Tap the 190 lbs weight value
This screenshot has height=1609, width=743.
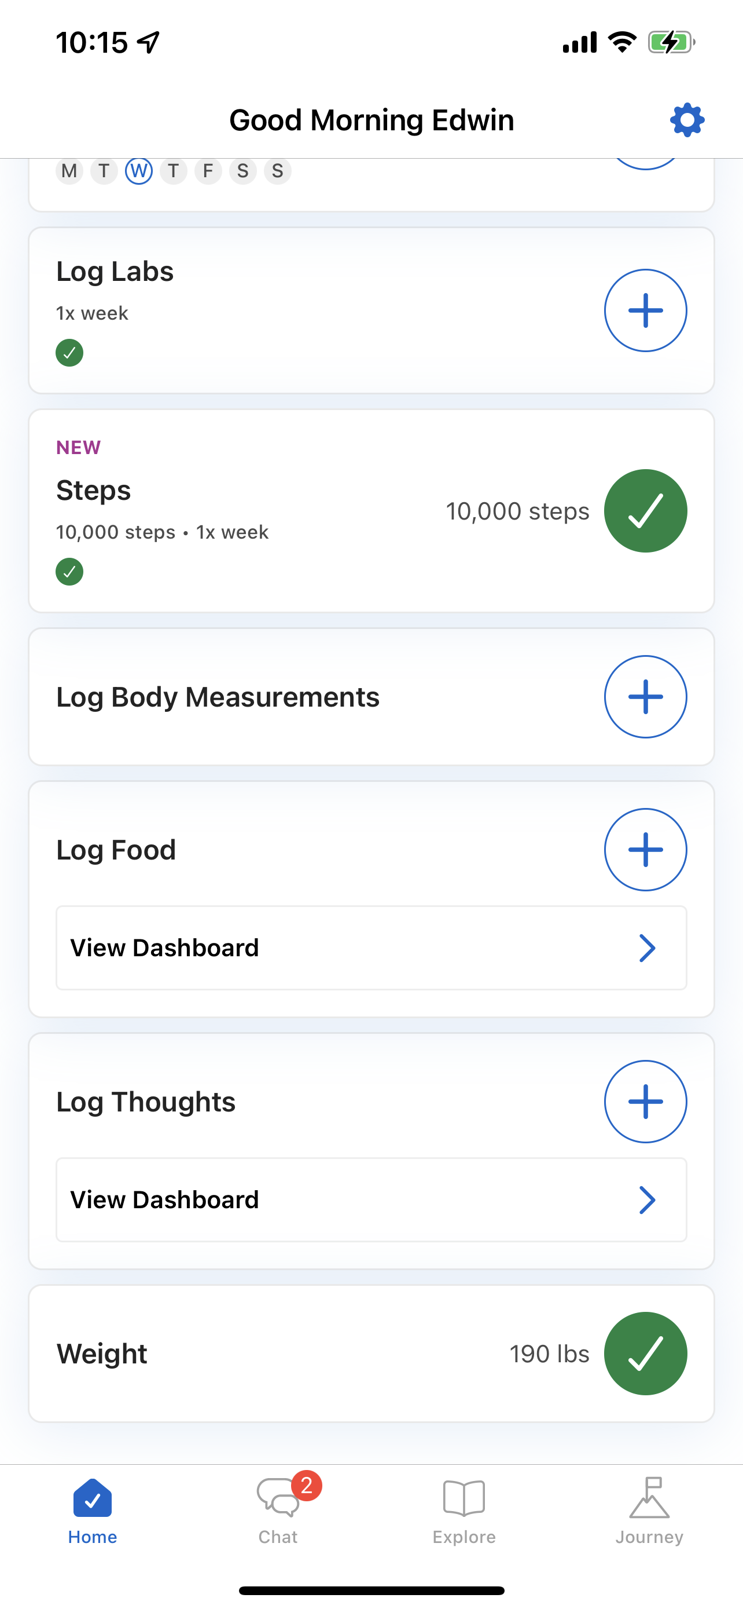549,1354
